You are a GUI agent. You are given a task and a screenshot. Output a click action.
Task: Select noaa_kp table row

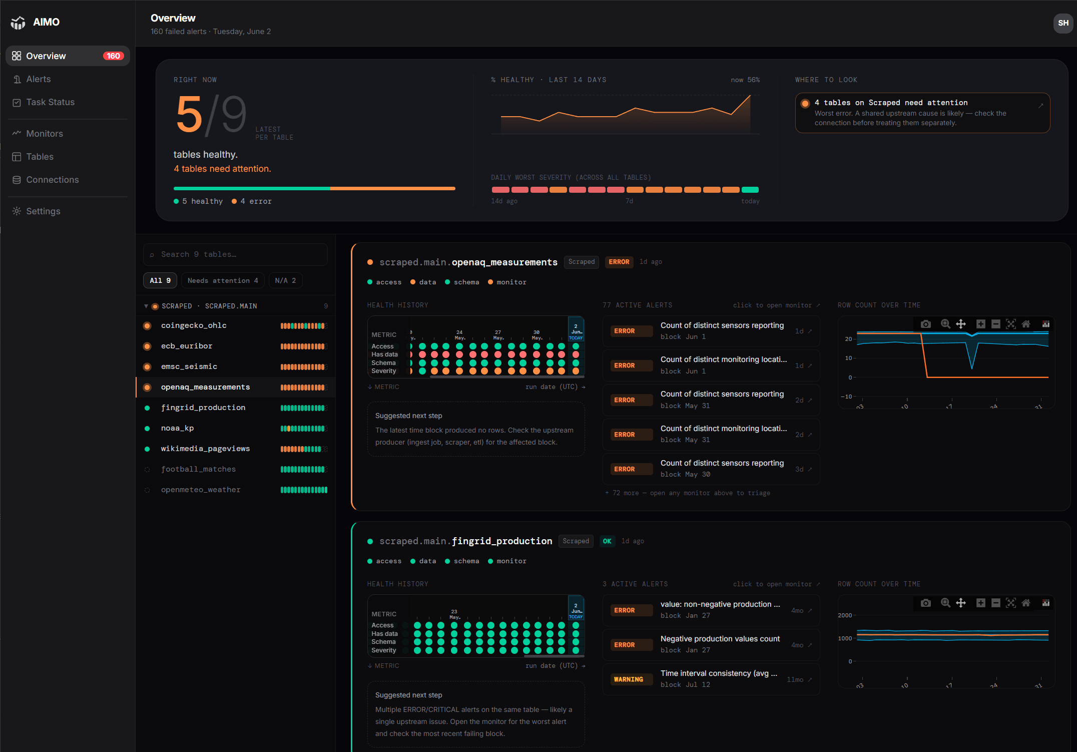coord(236,429)
